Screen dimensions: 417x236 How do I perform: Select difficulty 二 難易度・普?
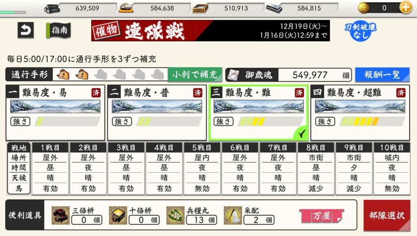click(x=157, y=113)
